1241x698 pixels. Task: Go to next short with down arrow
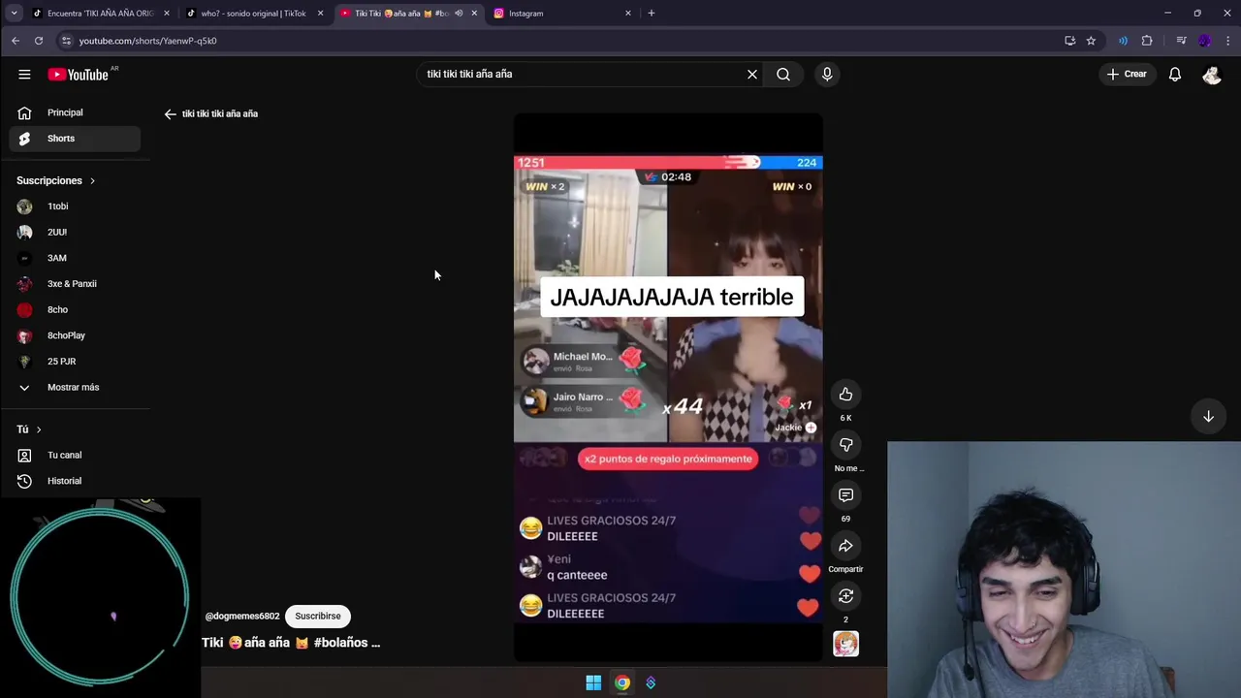(x=1208, y=416)
